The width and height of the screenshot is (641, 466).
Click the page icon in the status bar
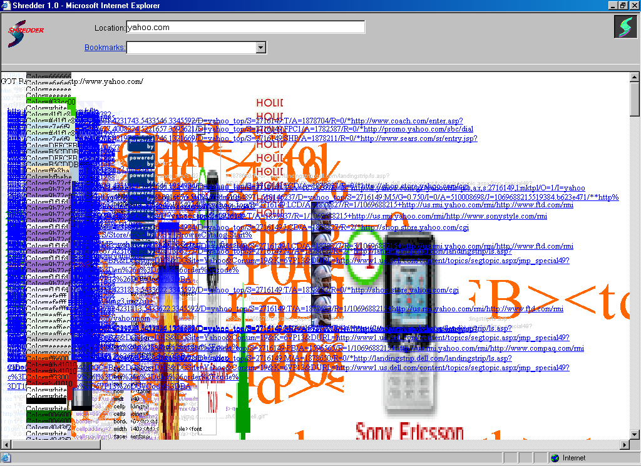tap(6, 458)
